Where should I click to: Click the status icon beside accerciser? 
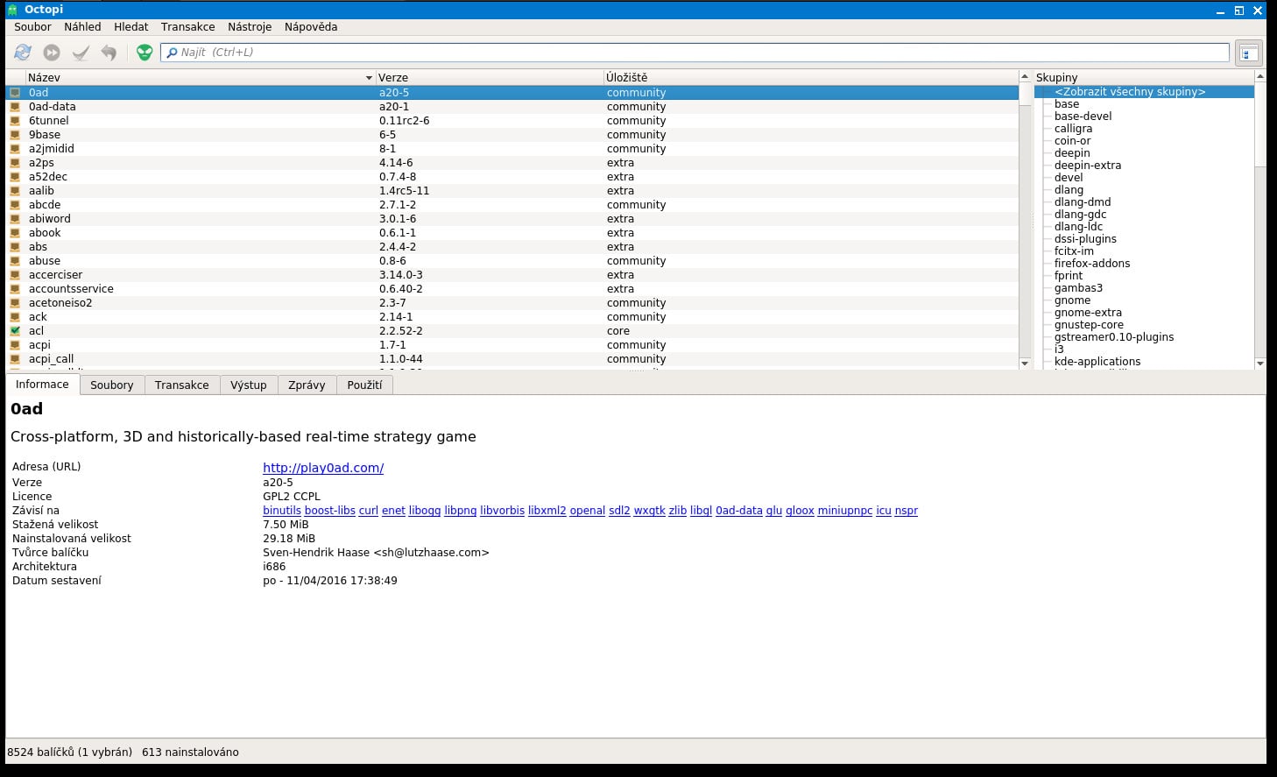pos(15,275)
